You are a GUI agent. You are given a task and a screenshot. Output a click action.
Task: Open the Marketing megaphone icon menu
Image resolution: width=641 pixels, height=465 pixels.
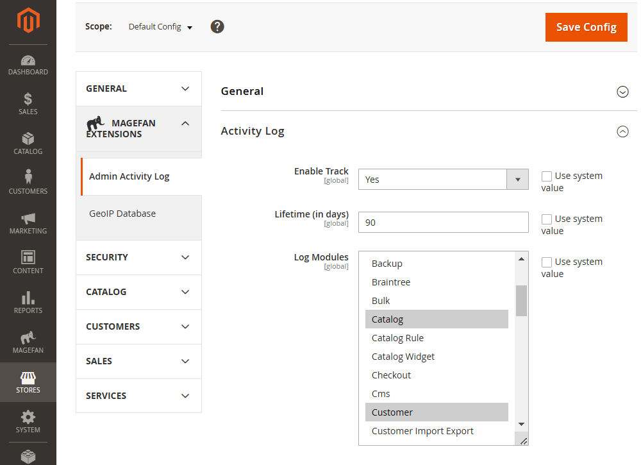click(x=28, y=223)
